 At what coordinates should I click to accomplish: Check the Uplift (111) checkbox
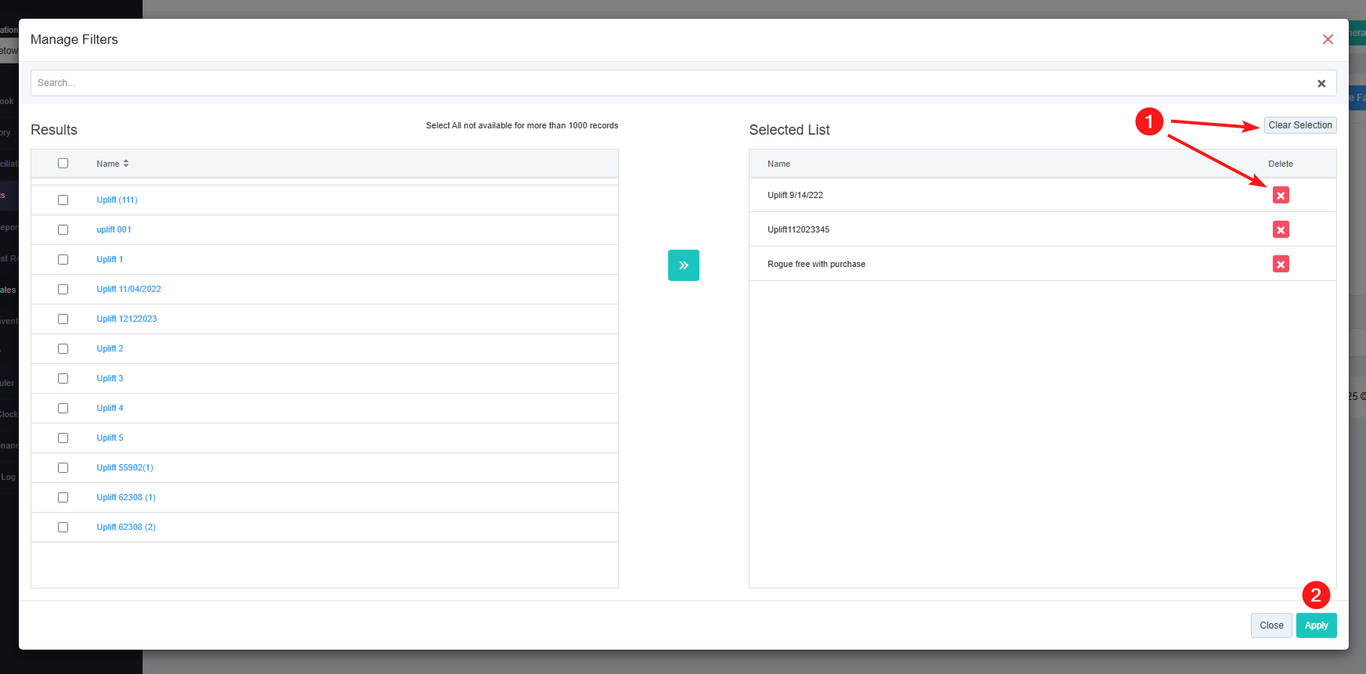point(63,200)
